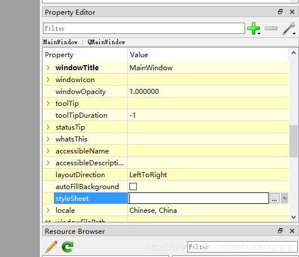Click the pencil edit resources icon
299x257 pixels.
(51, 247)
